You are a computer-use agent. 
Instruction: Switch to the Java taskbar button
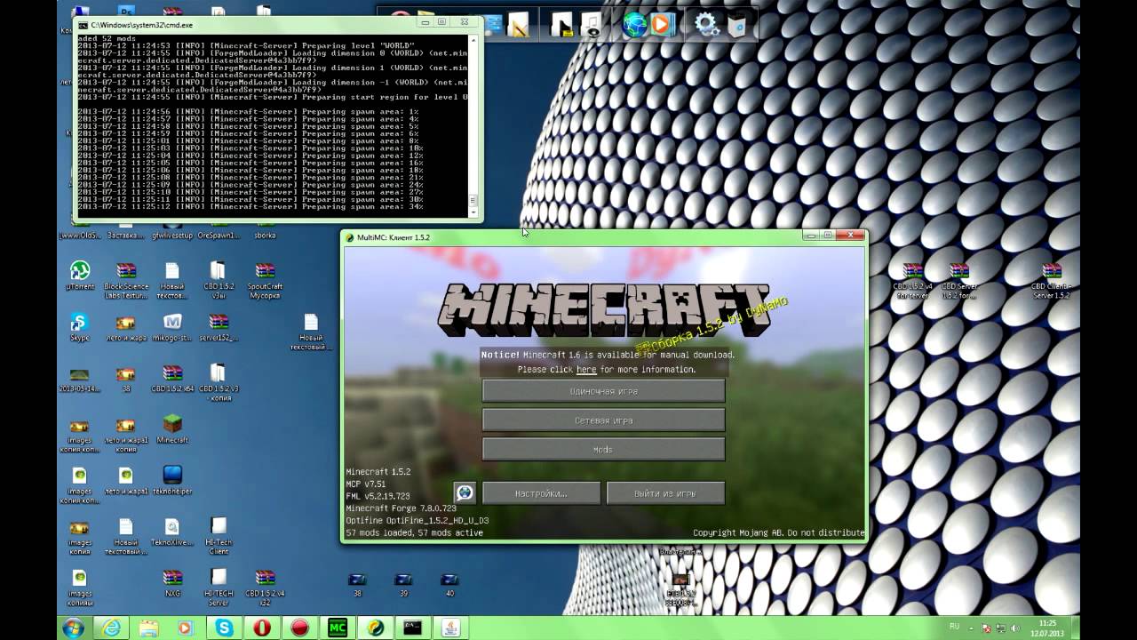pos(449,628)
